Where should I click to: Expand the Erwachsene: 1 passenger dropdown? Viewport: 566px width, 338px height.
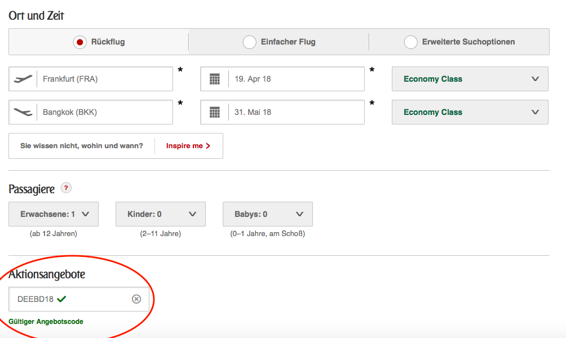click(54, 214)
